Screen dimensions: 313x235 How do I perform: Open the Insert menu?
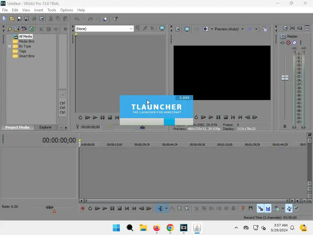click(39, 10)
